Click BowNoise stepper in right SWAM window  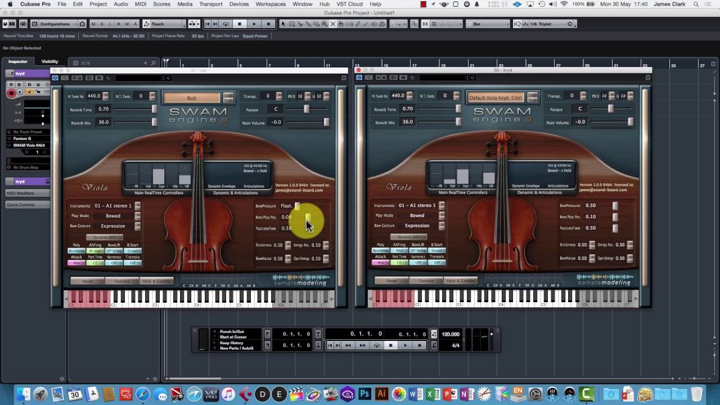(592, 259)
